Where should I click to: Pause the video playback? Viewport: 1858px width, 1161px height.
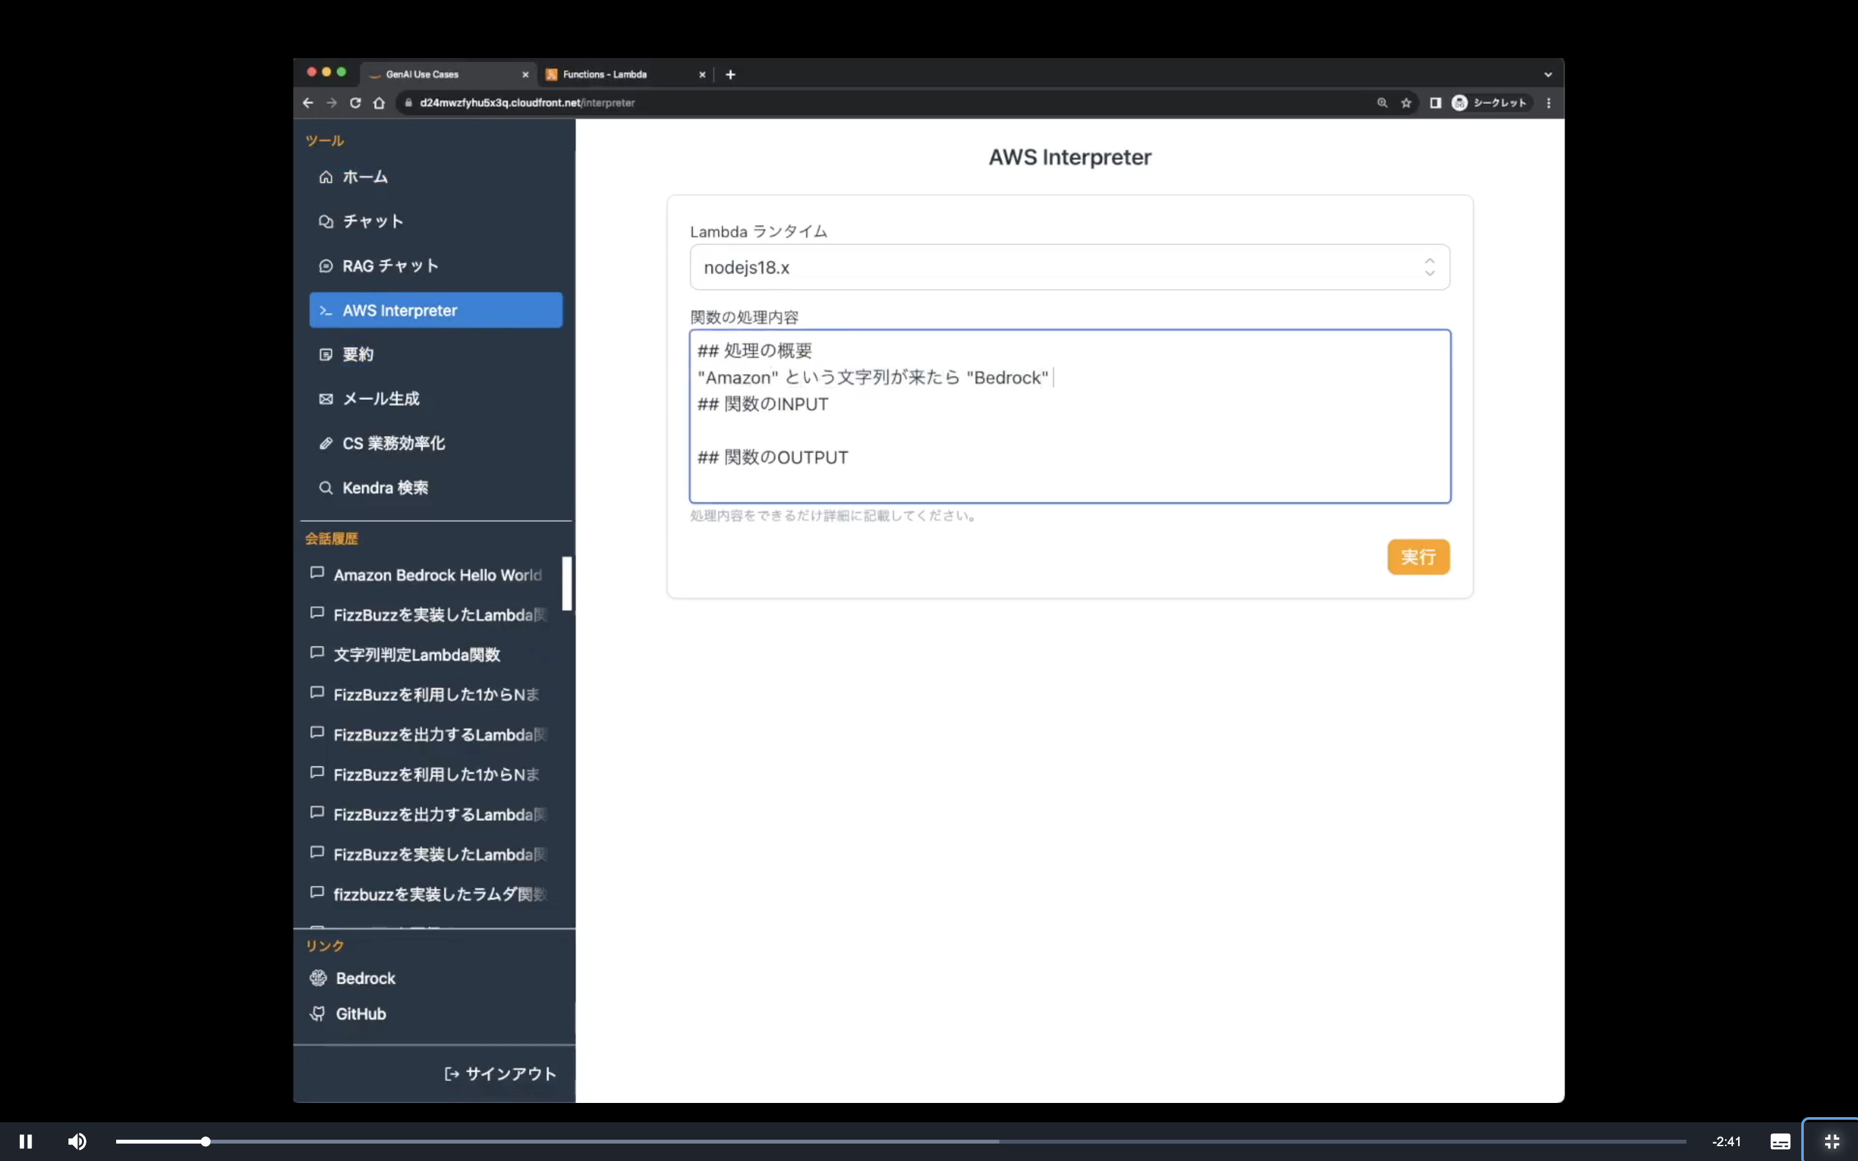pyautogui.click(x=25, y=1141)
